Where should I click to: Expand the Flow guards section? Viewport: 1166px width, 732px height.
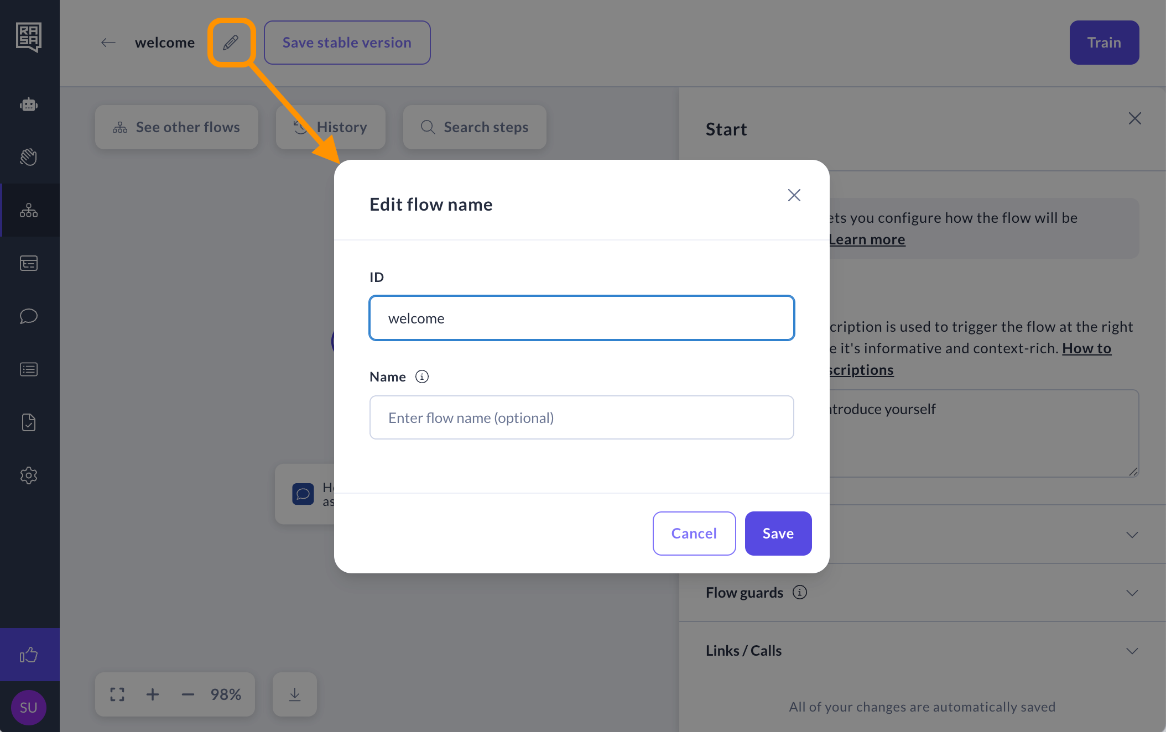tap(1132, 593)
